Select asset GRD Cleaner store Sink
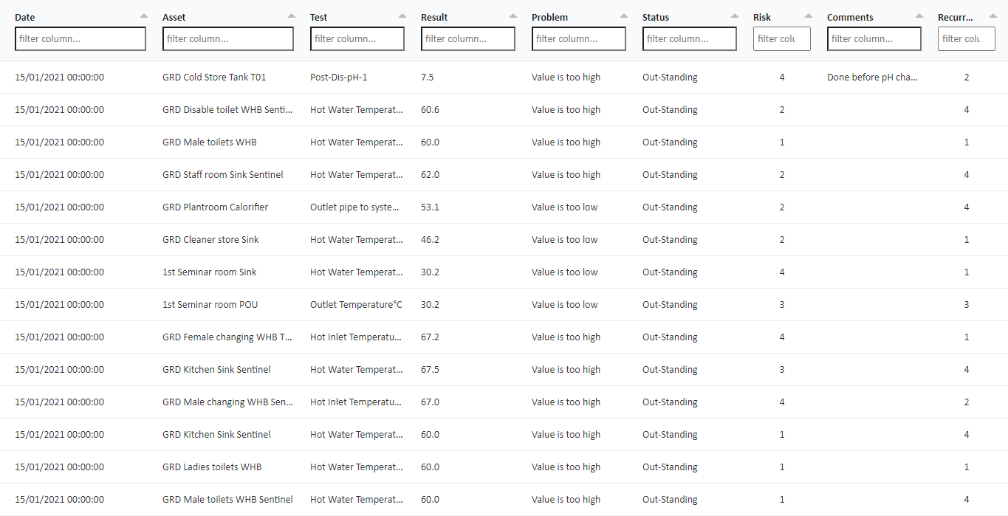The width and height of the screenshot is (1008, 516). (210, 239)
